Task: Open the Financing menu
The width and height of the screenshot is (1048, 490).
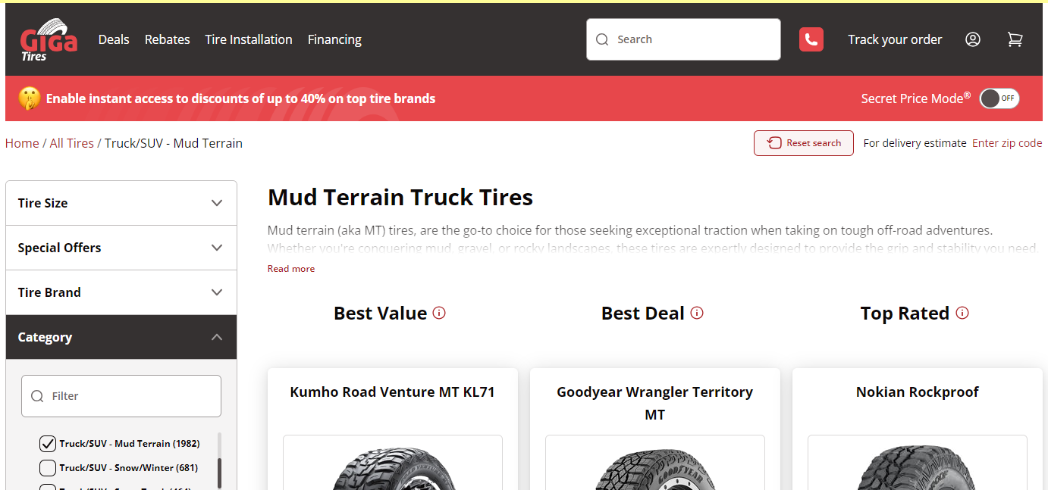Action: [334, 39]
